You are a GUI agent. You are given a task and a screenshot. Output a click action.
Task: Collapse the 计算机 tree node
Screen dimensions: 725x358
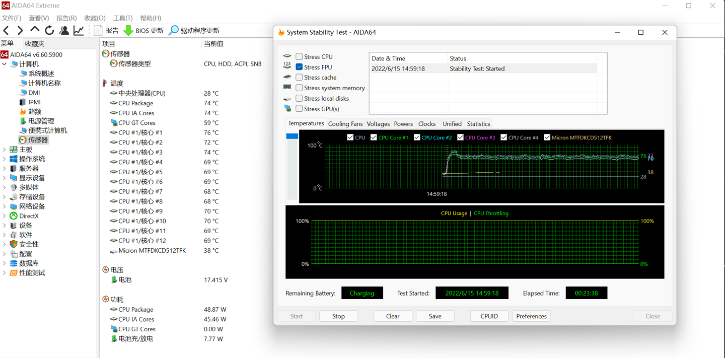[x=5, y=64]
